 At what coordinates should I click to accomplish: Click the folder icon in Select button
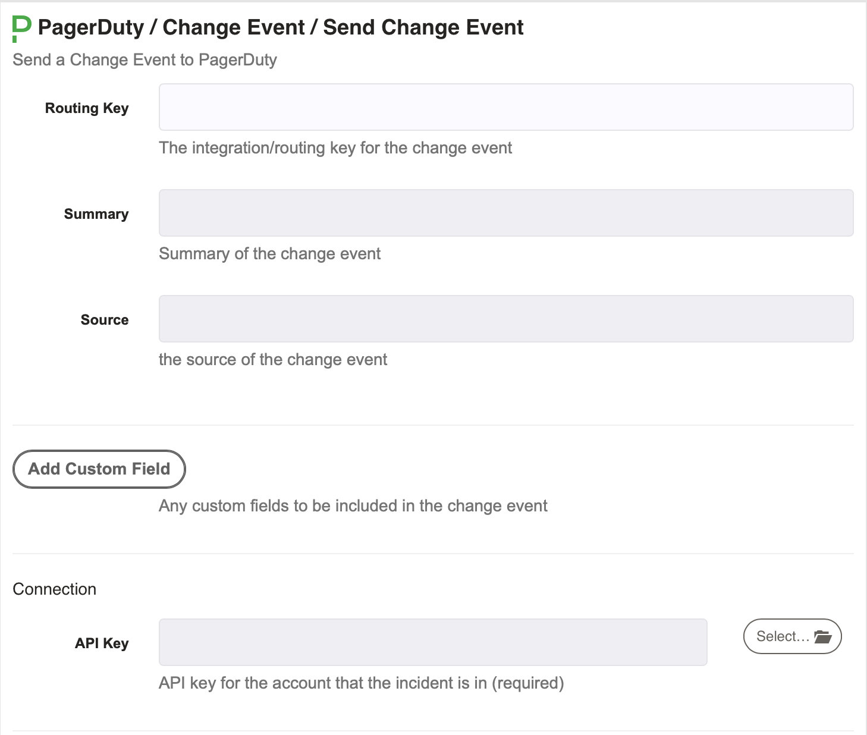823,636
